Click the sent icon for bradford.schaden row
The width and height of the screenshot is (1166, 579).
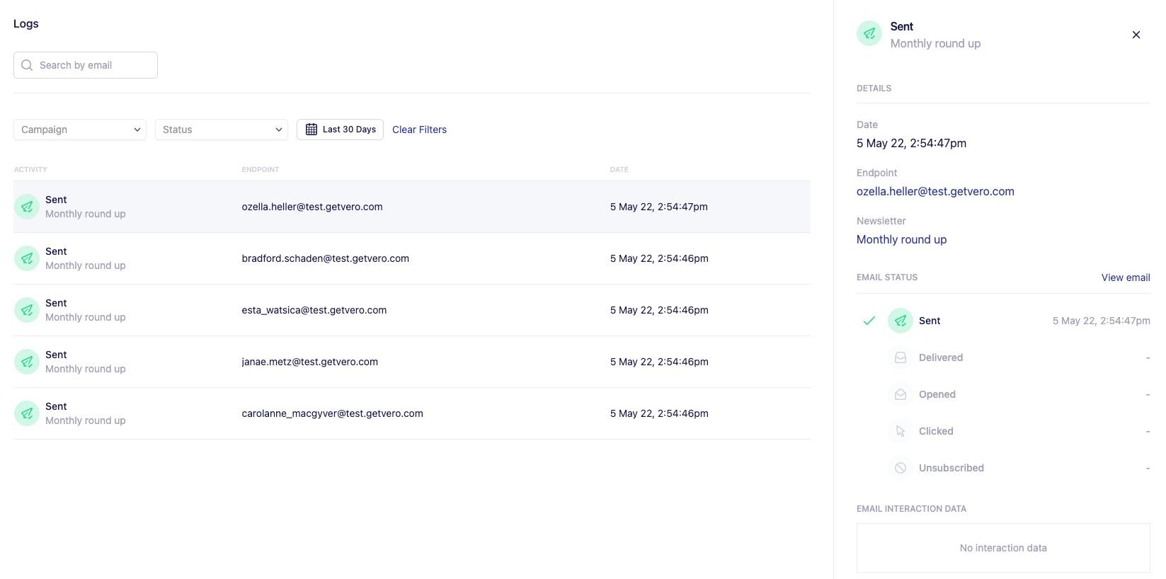tap(27, 258)
